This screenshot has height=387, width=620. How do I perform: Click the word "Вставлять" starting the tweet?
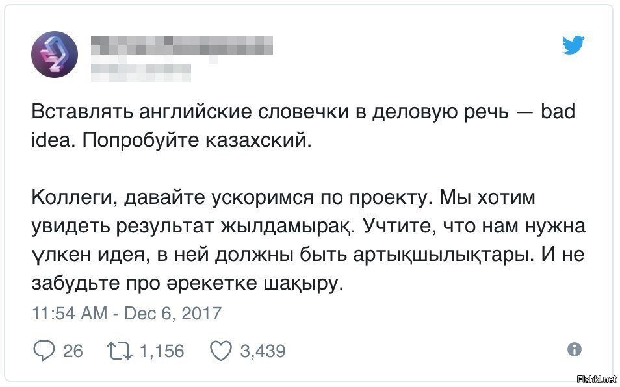point(83,112)
